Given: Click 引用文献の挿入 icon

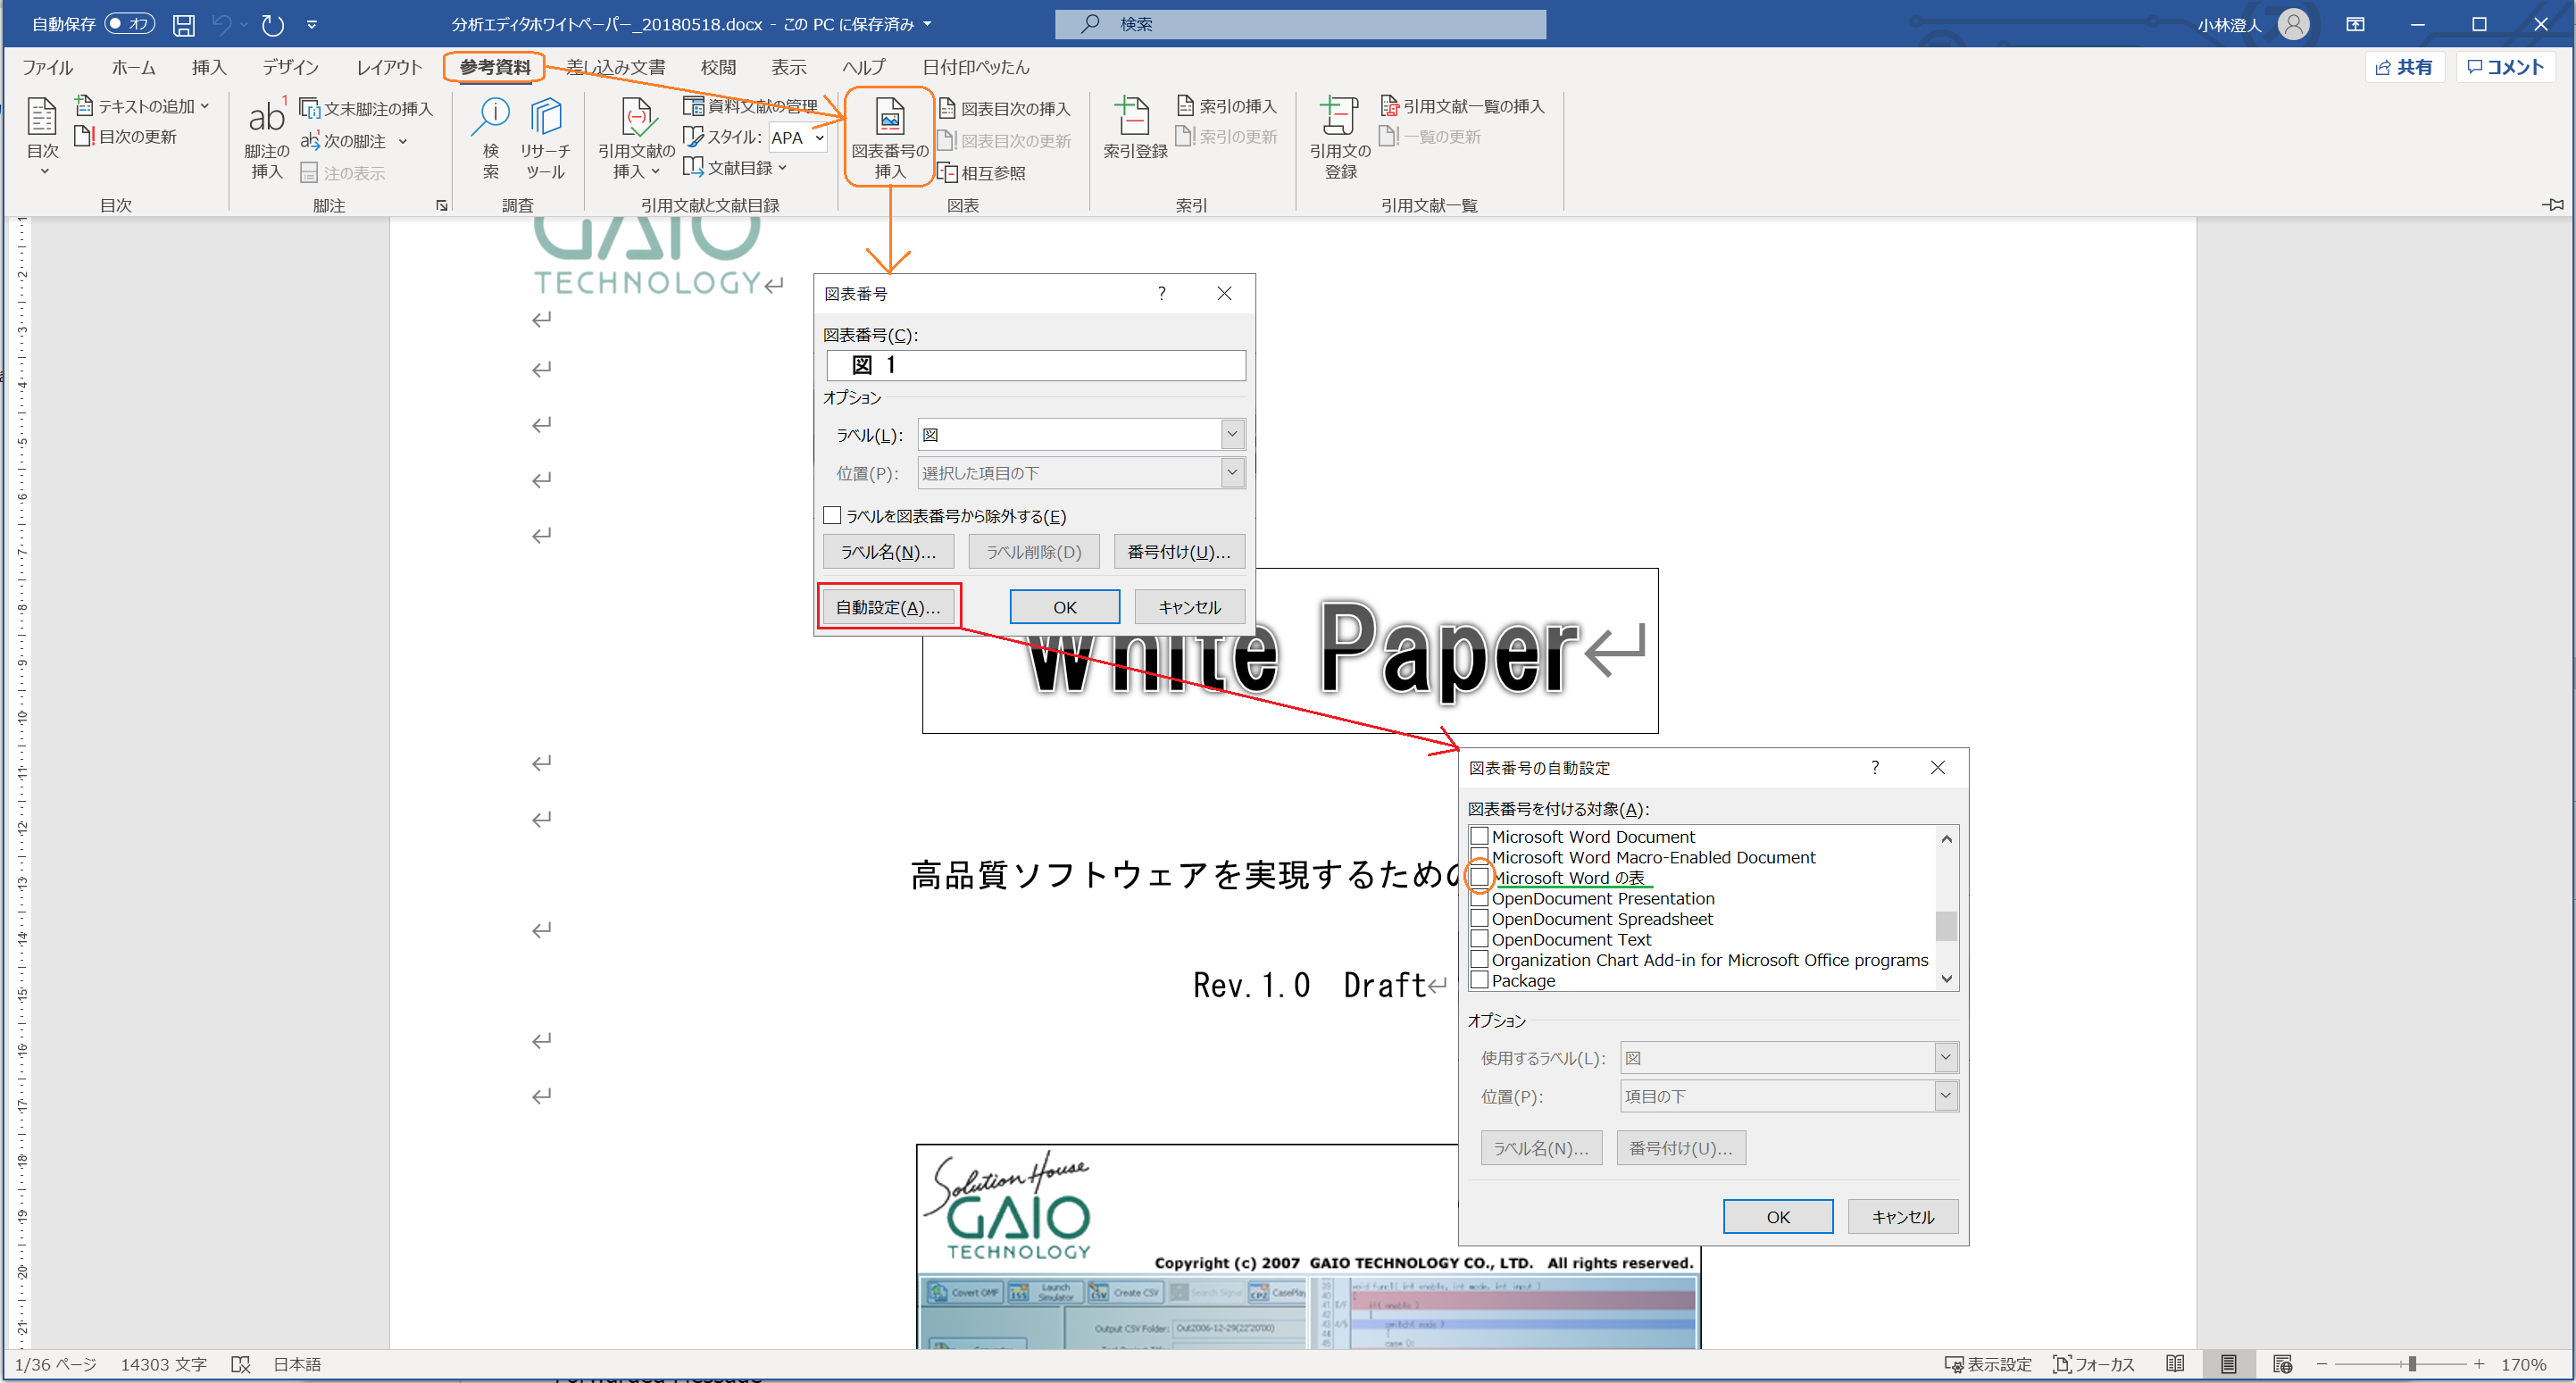Looking at the screenshot, I should pyautogui.click(x=638, y=117).
